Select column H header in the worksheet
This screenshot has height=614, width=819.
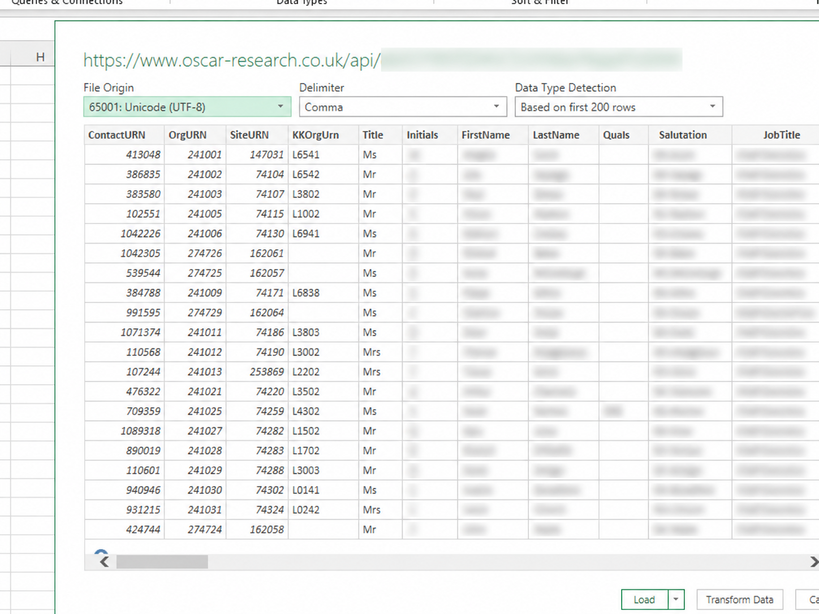click(33, 57)
